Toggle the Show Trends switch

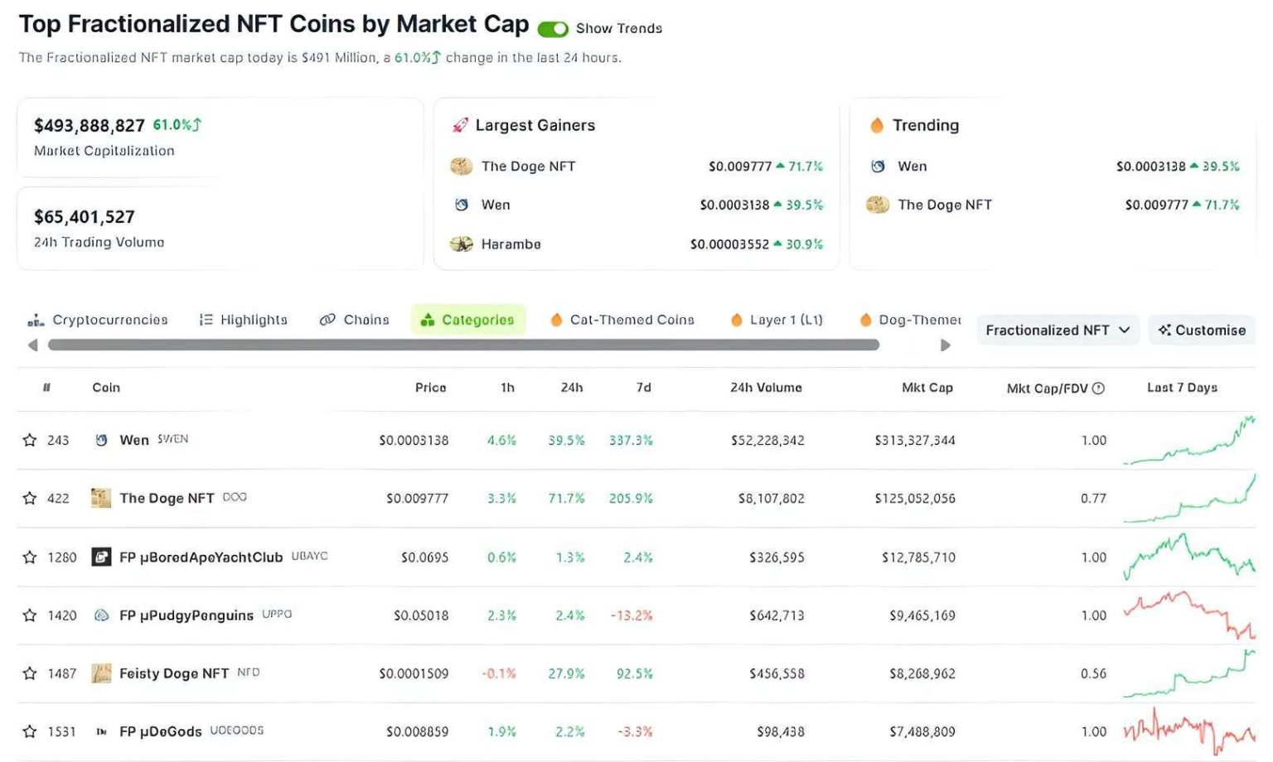552,27
